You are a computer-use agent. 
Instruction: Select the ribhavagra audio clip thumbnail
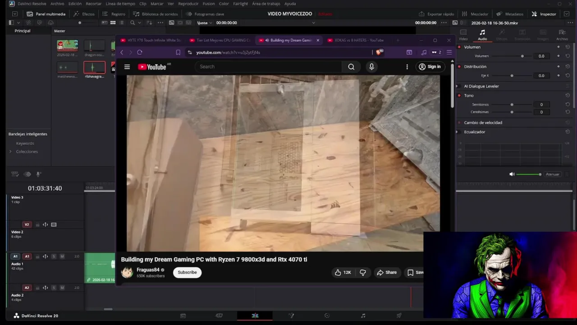[x=94, y=68]
